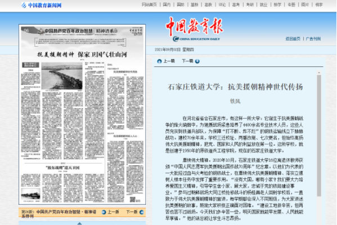337x225 pixels.
Task: Expand the panel with the up triangle
Action: pos(79,223)
